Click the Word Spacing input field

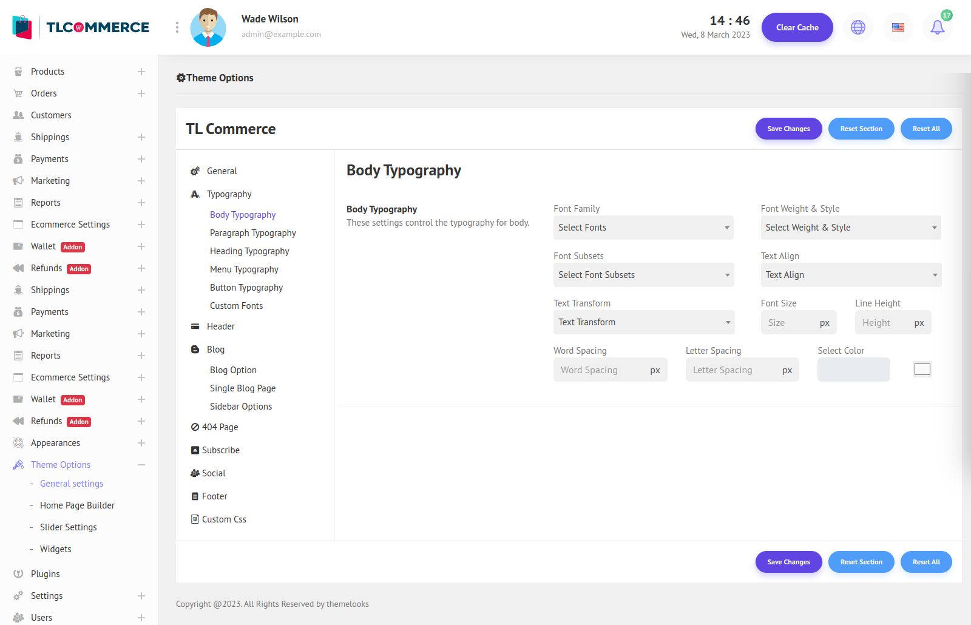coord(600,370)
